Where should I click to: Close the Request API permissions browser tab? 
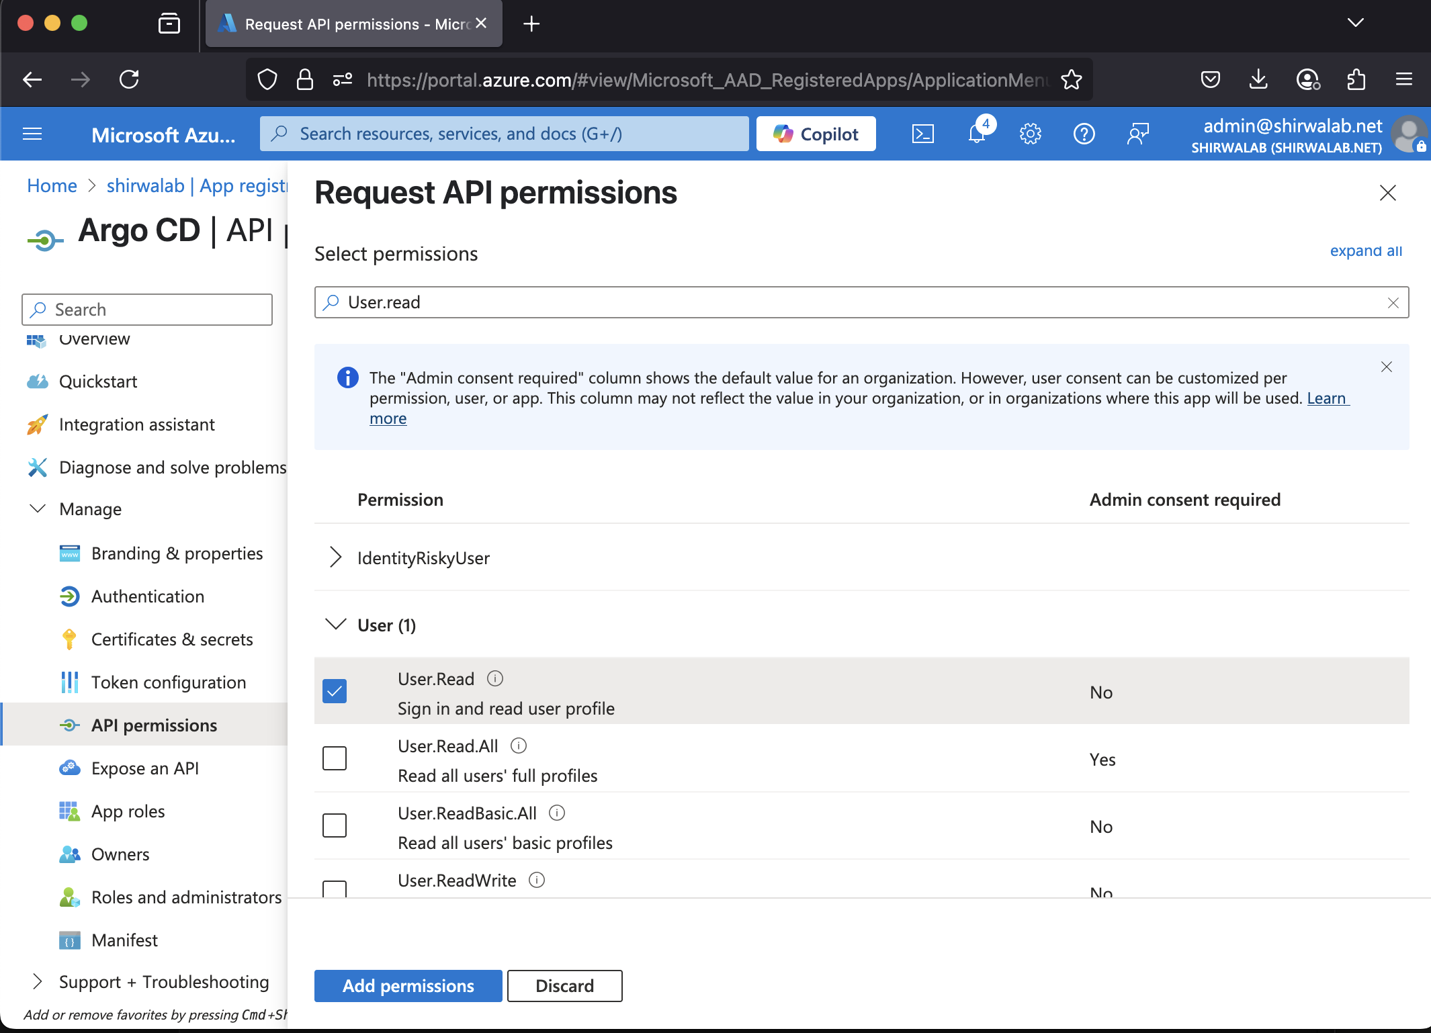pyautogui.click(x=481, y=24)
